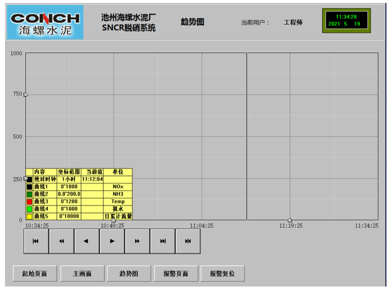The height and width of the screenshot is (290, 390).
Task: Open the 报警页面 alarm page
Action: click(176, 273)
